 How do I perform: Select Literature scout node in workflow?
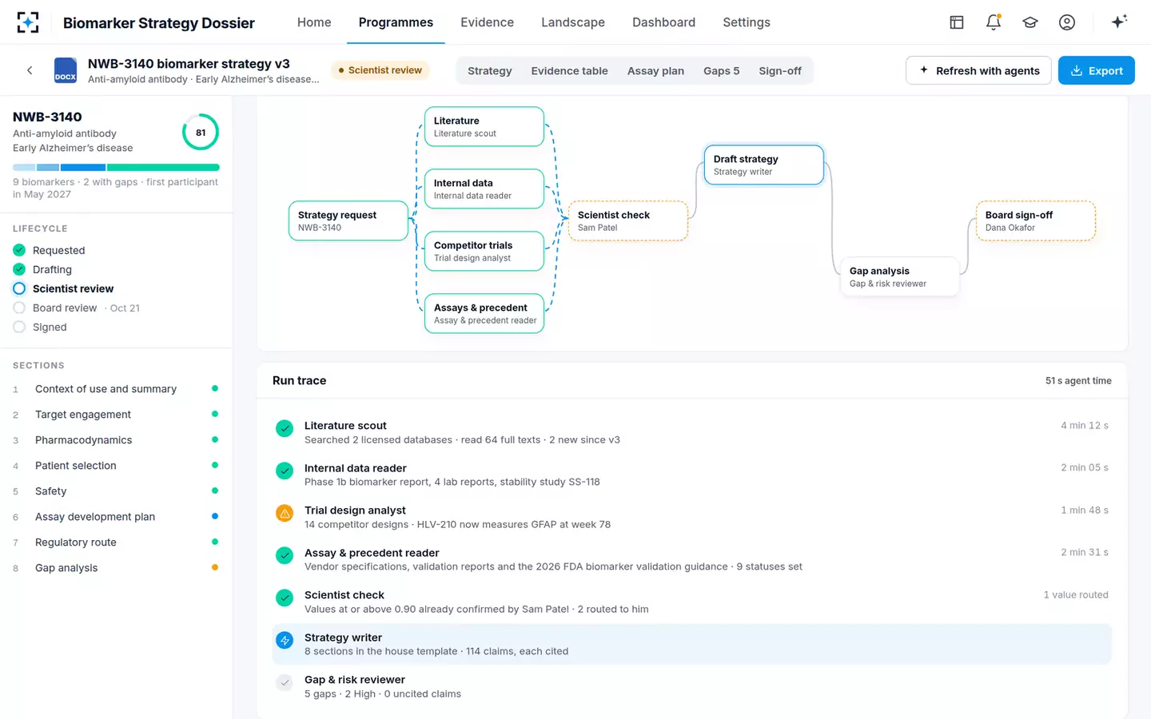tap(484, 126)
